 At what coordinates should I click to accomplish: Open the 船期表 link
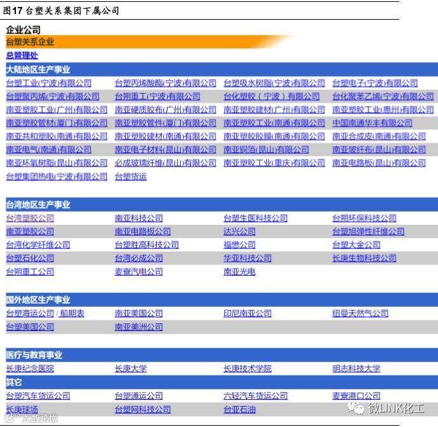(72, 313)
